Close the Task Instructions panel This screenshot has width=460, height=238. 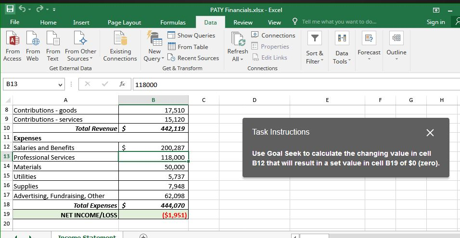[430, 133]
